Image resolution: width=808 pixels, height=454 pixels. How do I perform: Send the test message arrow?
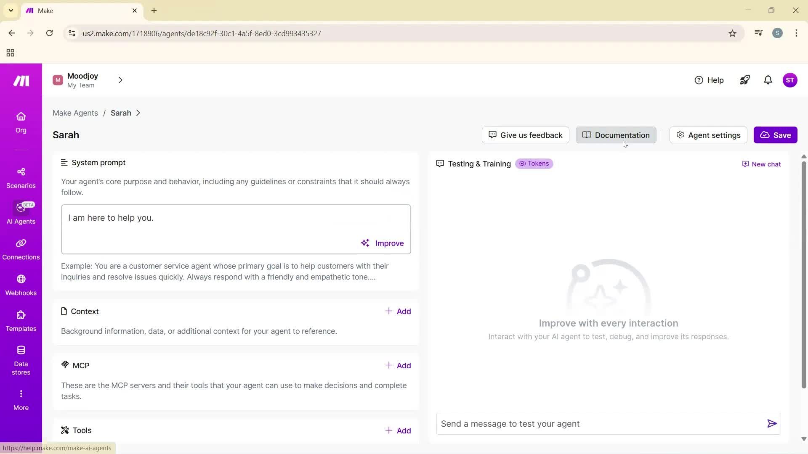pyautogui.click(x=771, y=423)
